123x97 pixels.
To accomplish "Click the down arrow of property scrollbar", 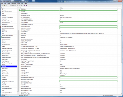I will tap(121, 94).
